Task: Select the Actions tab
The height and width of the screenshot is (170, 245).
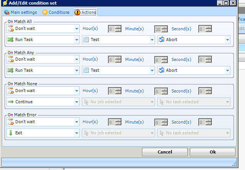Action: [85, 12]
